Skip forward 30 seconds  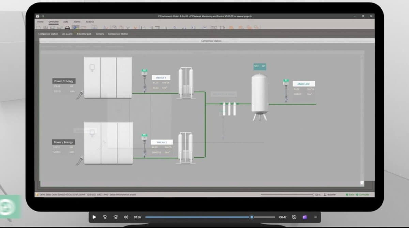(x=116, y=217)
